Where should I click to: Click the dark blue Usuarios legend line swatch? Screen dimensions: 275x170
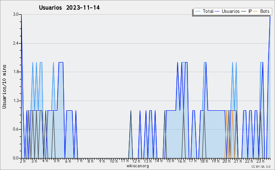tap(217, 11)
